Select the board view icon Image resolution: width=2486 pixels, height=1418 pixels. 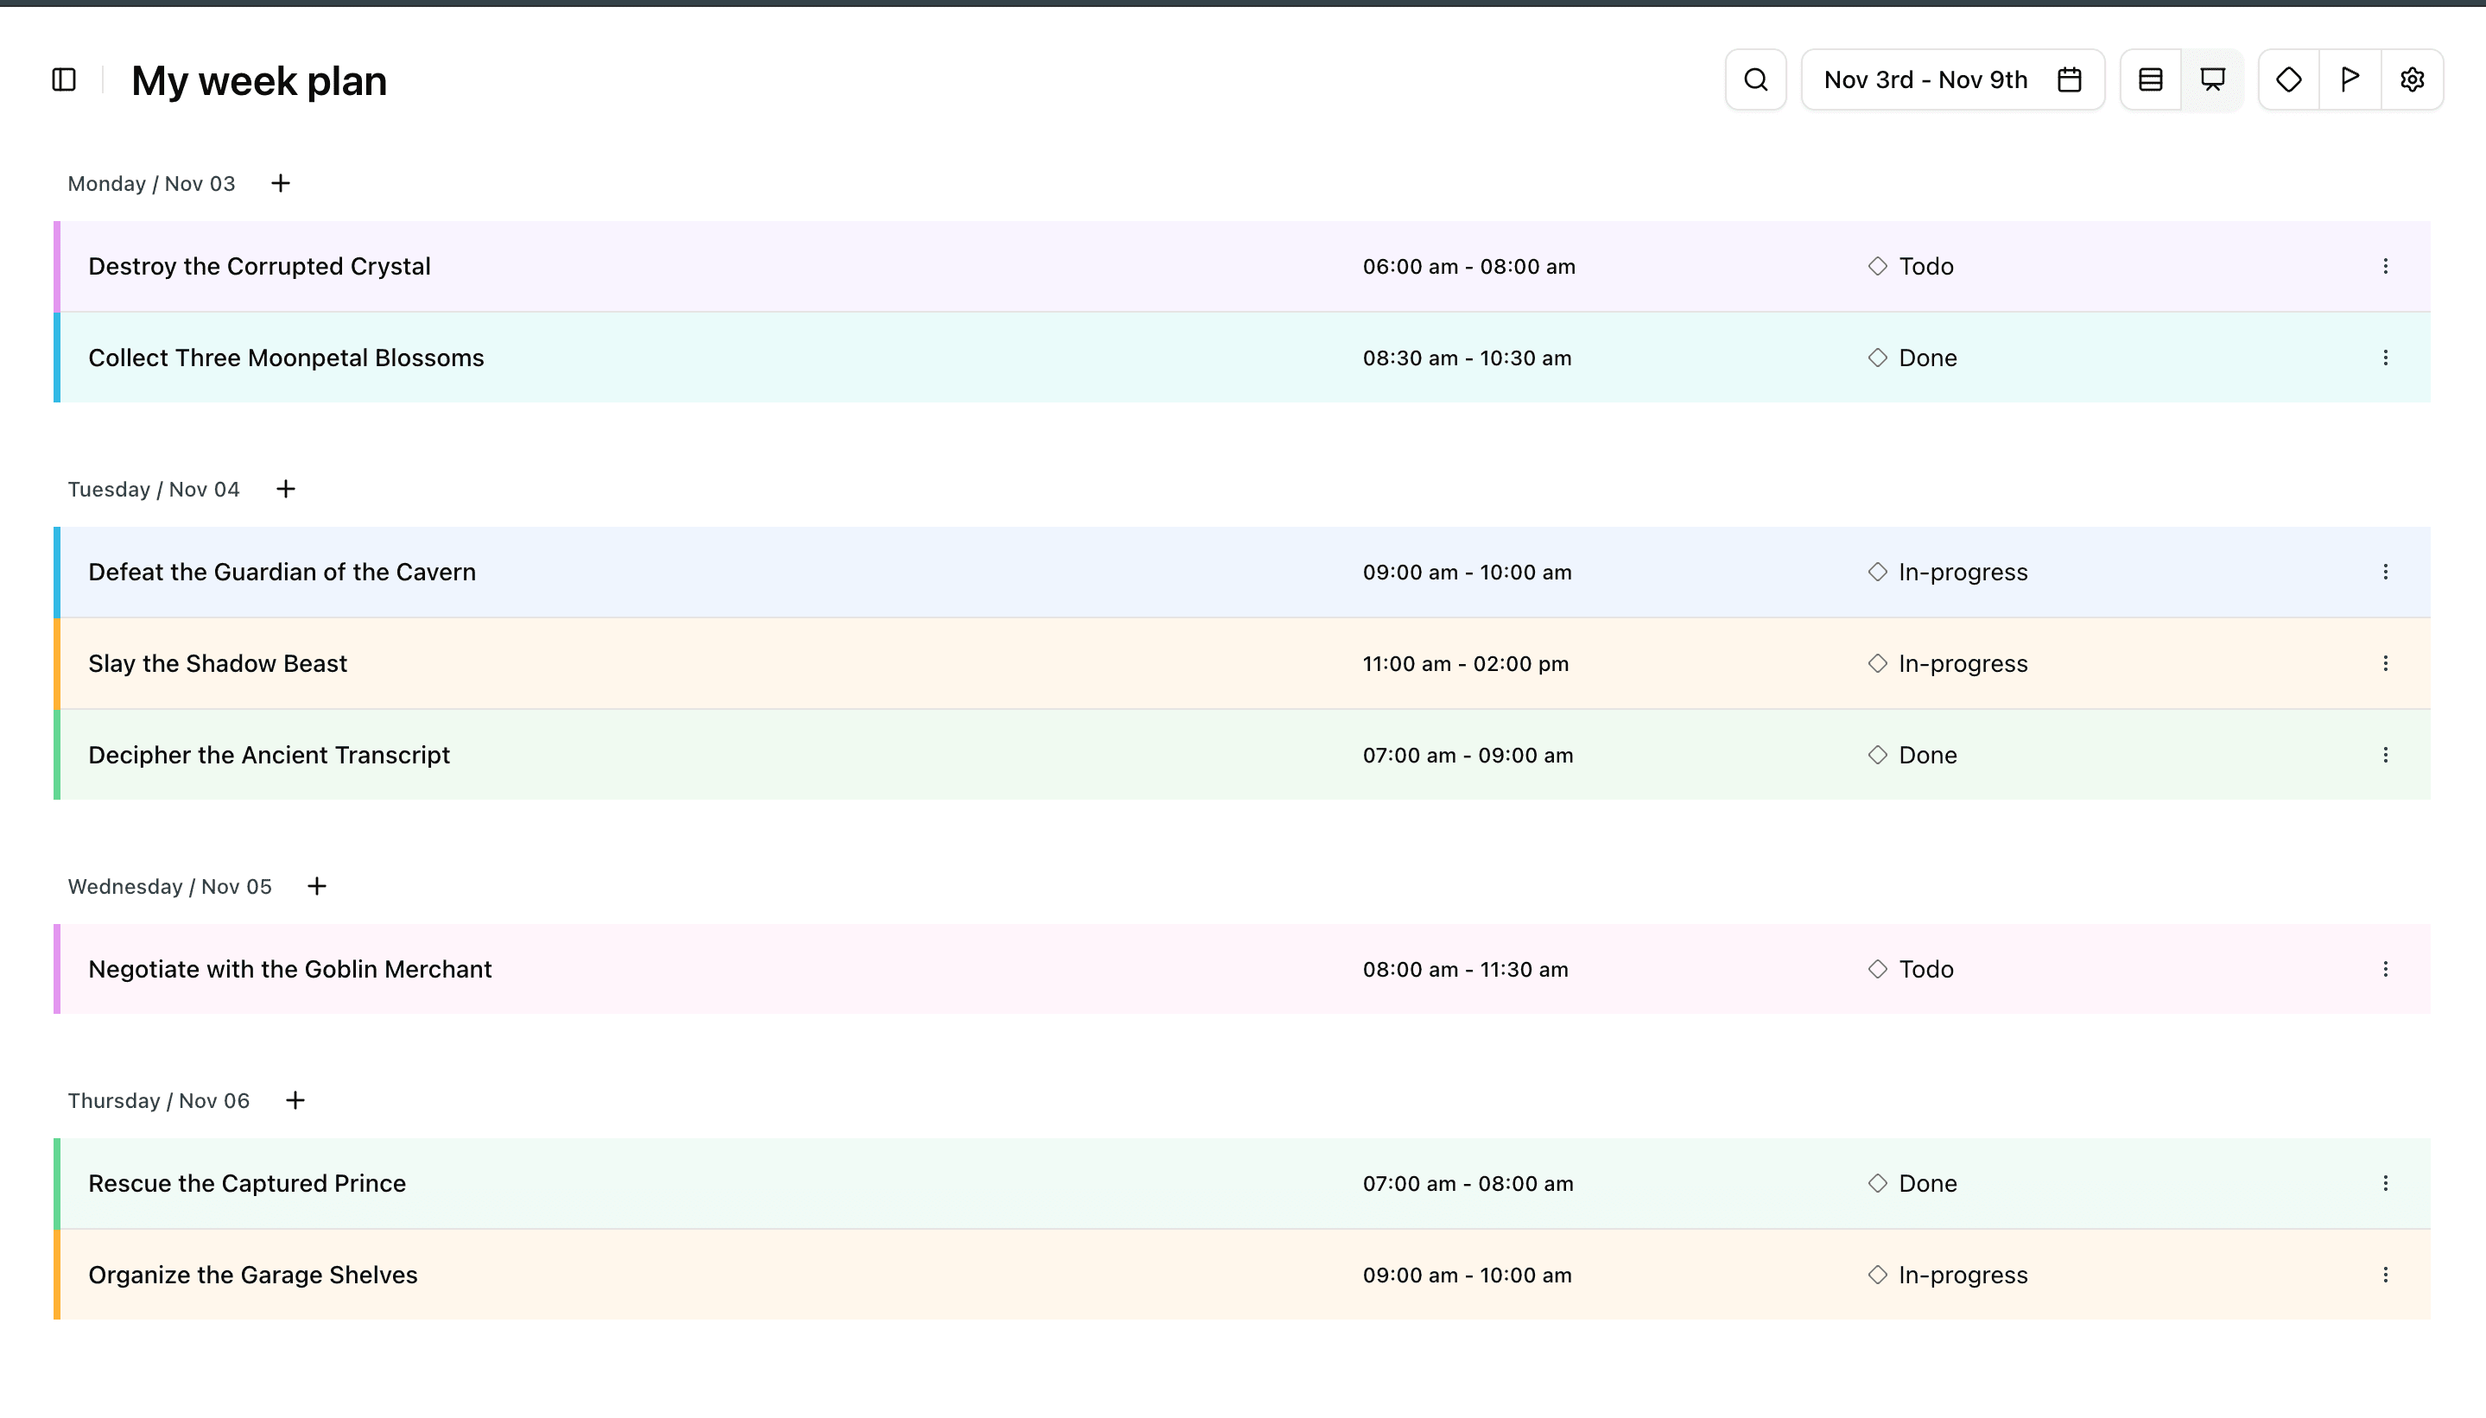click(x=2211, y=79)
